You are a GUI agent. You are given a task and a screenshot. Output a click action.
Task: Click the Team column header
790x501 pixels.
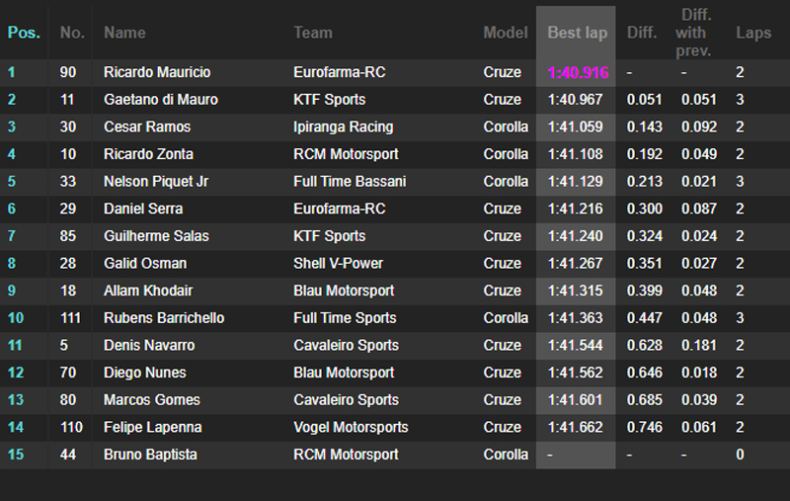click(x=313, y=33)
